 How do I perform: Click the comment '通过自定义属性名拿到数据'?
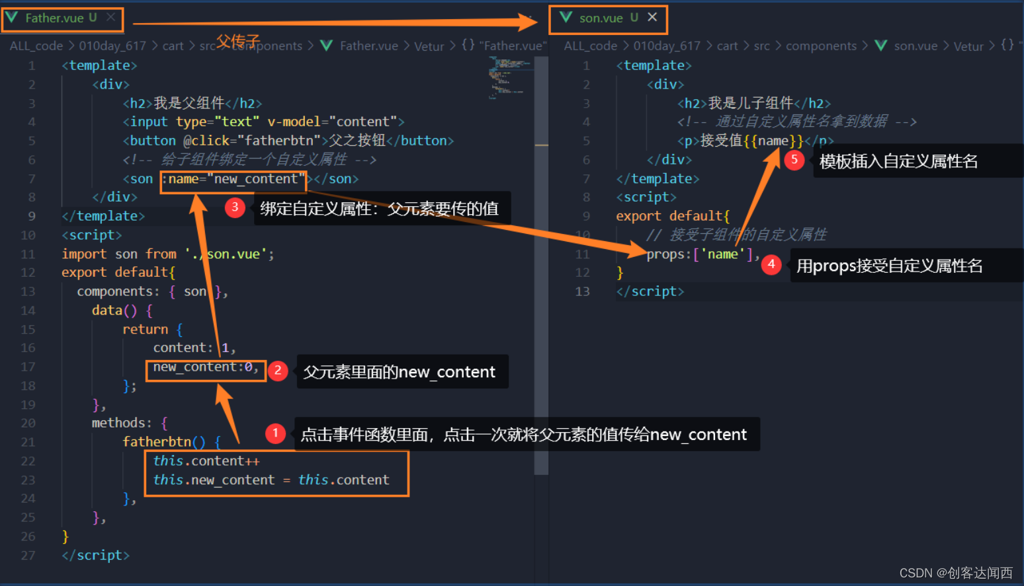(797, 122)
